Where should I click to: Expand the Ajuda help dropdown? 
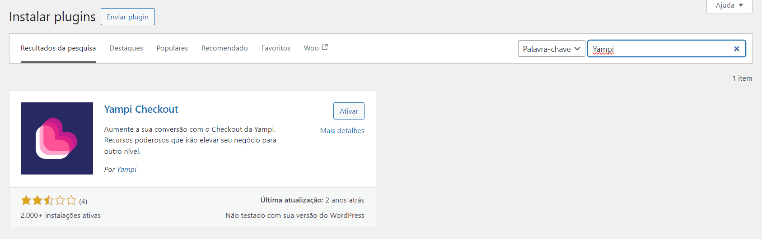tap(729, 6)
